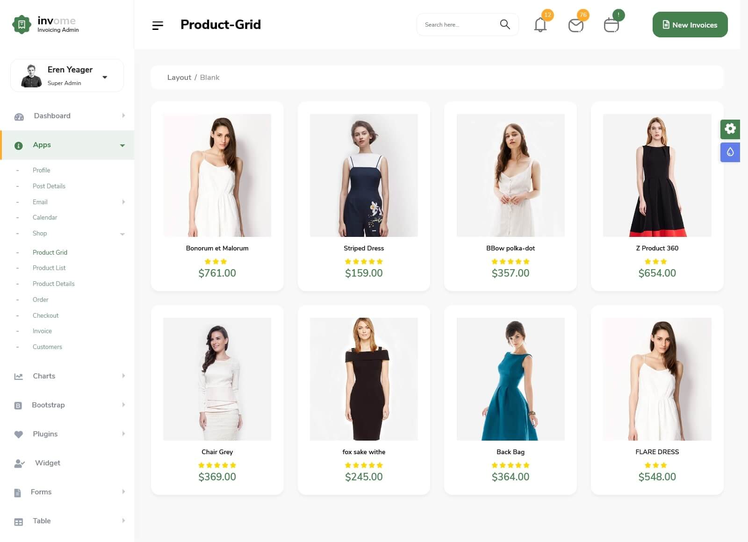The image size is (748, 542).
Task: Expand the Eren Yeager profile dropdown
Action: coord(105,77)
